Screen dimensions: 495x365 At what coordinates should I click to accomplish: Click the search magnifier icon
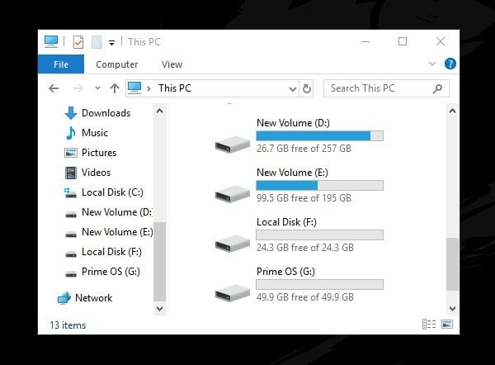point(437,89)
